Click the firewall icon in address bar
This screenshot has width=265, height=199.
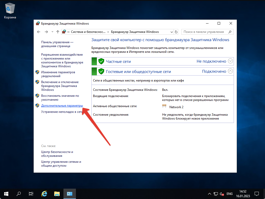(x=64, y=32)
